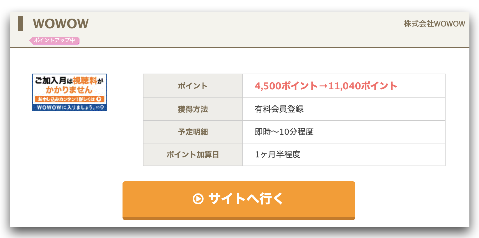Click the struck-through 4,500ポイント text
Screen dimensions: 479x238
coord(286,86)
